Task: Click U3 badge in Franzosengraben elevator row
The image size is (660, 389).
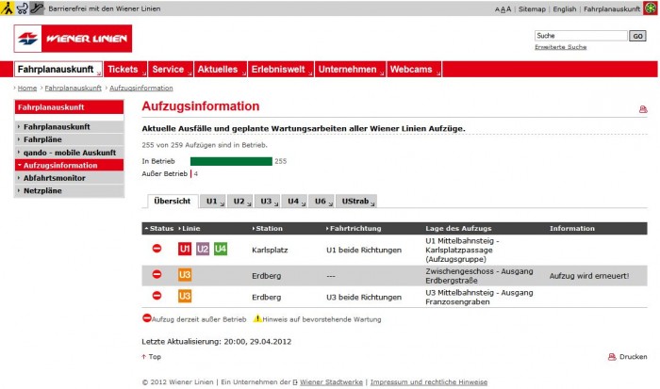Action: point(185,296)
